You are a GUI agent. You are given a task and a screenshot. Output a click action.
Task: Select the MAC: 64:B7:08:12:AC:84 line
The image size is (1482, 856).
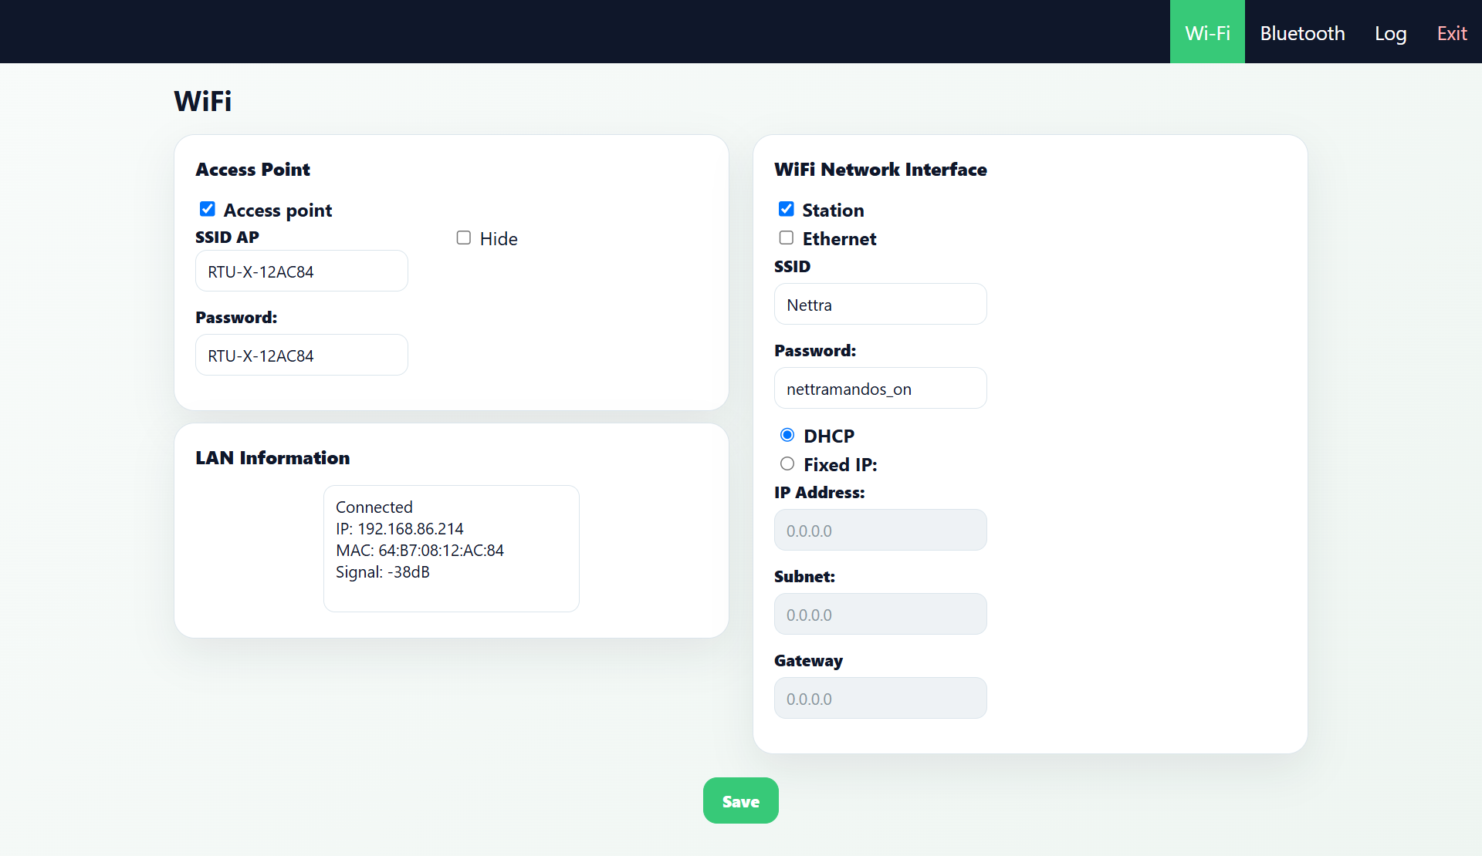[x=420, y=551]
